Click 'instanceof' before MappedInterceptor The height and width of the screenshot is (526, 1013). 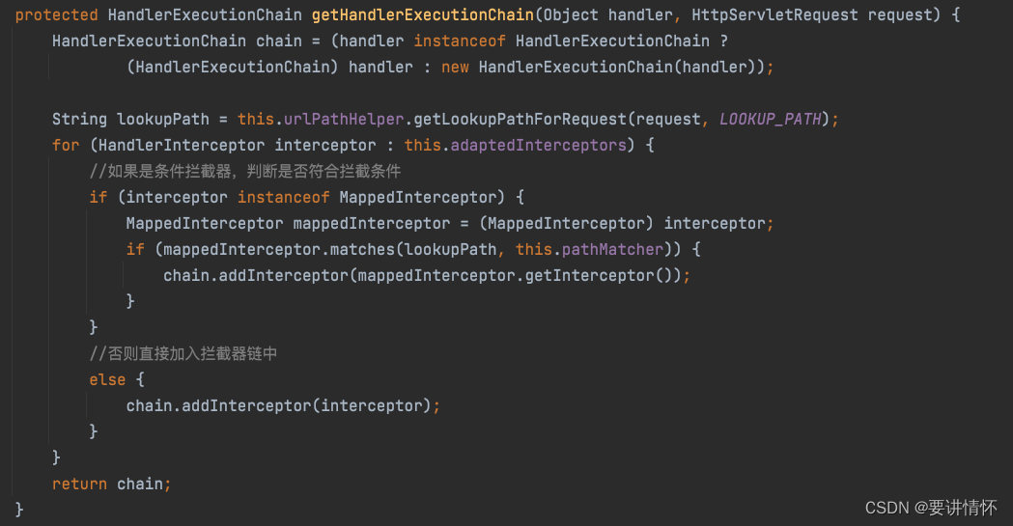coord(284,198)
